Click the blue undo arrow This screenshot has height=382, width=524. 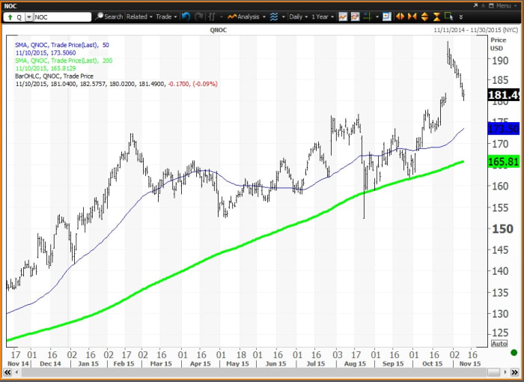(x=186, y=16)
